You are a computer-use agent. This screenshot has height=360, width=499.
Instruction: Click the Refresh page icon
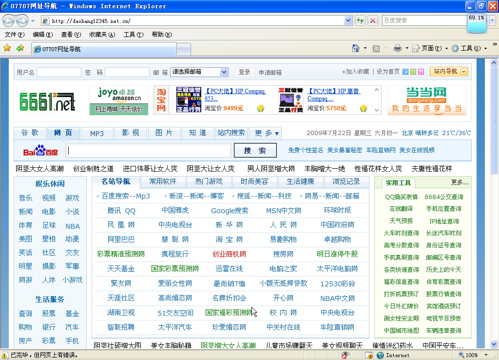(x=360, y=20)
